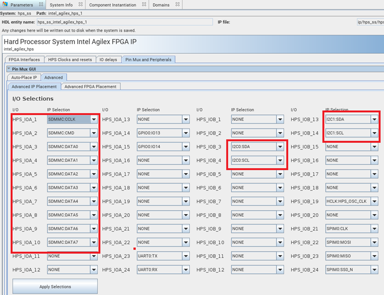Image resolution: width=384 pixels, height=295 pixels.
Task: Select the HPS Clocks and resets tab
Action: (70, 59)
